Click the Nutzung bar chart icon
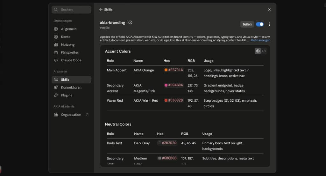The image size is (326, 176). [x=56, y=44]
